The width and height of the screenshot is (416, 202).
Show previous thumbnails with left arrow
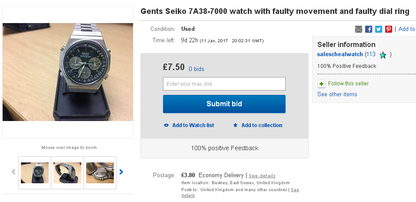(x=13, y=172)
